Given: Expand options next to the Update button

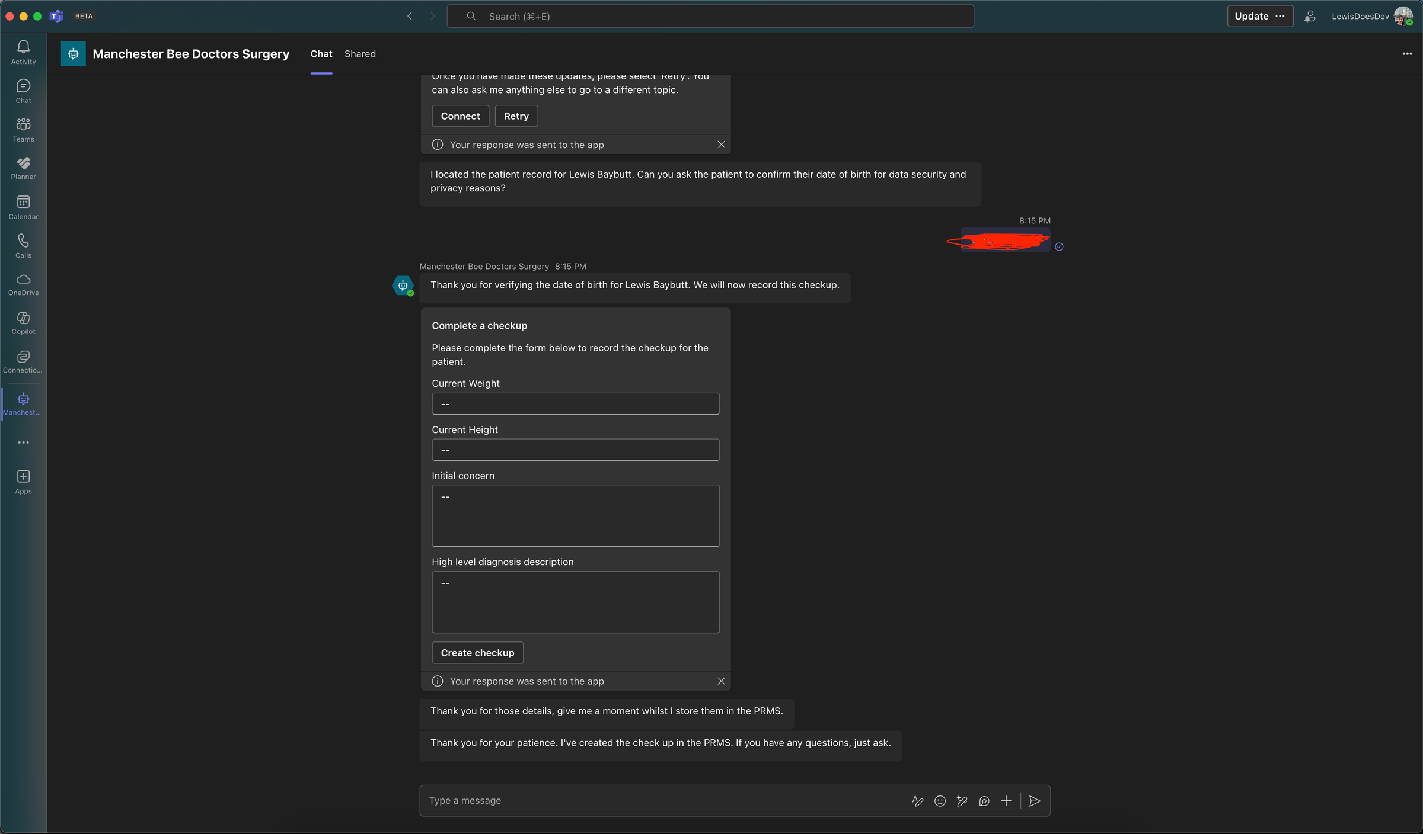Looking at the screenshot, I should (1280, 16).
